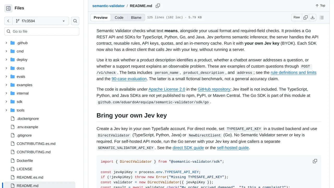Jump to Top of the file
The height and width of the screenshot is (188, 334).
(x=320, y=6)
